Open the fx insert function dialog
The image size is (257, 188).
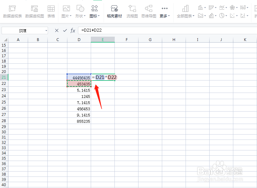[73, 30]
